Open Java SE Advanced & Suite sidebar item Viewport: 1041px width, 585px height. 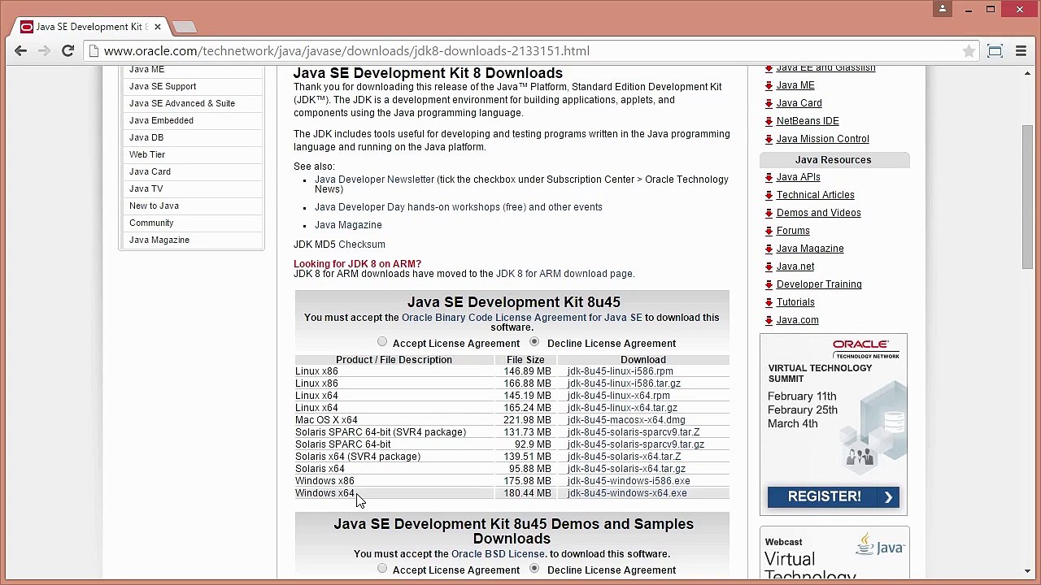click(182, 103)
